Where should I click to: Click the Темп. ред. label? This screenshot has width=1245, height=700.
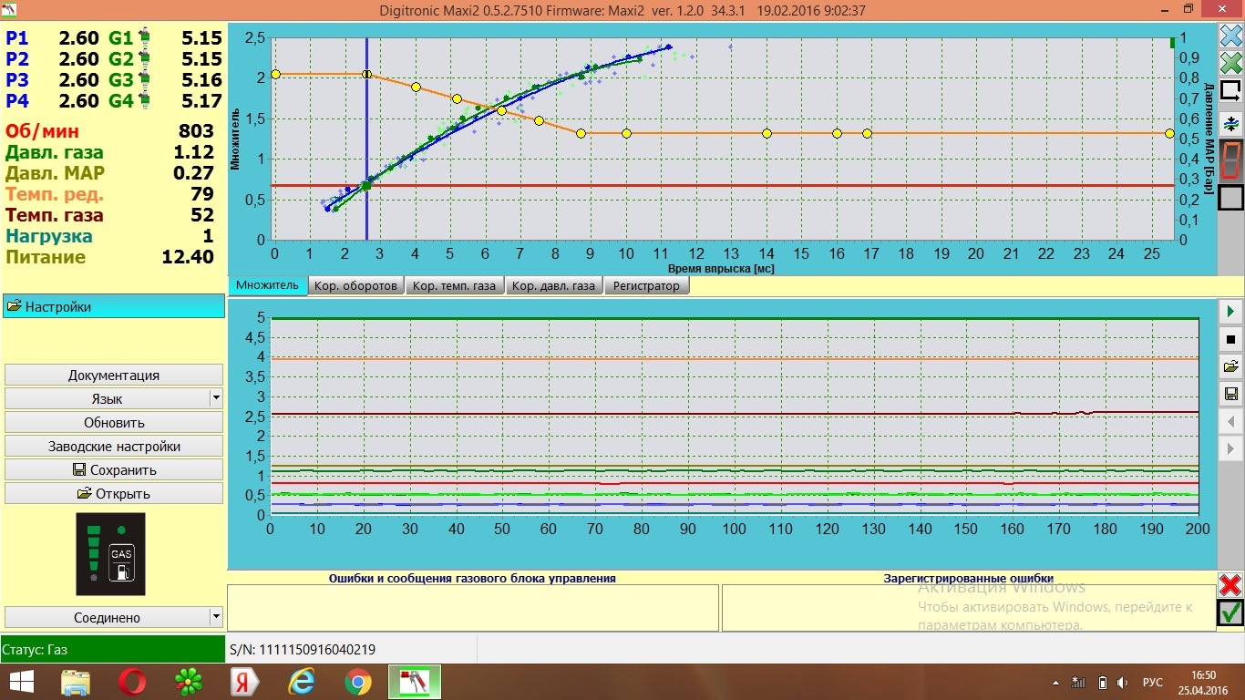[x=55, y=194]
